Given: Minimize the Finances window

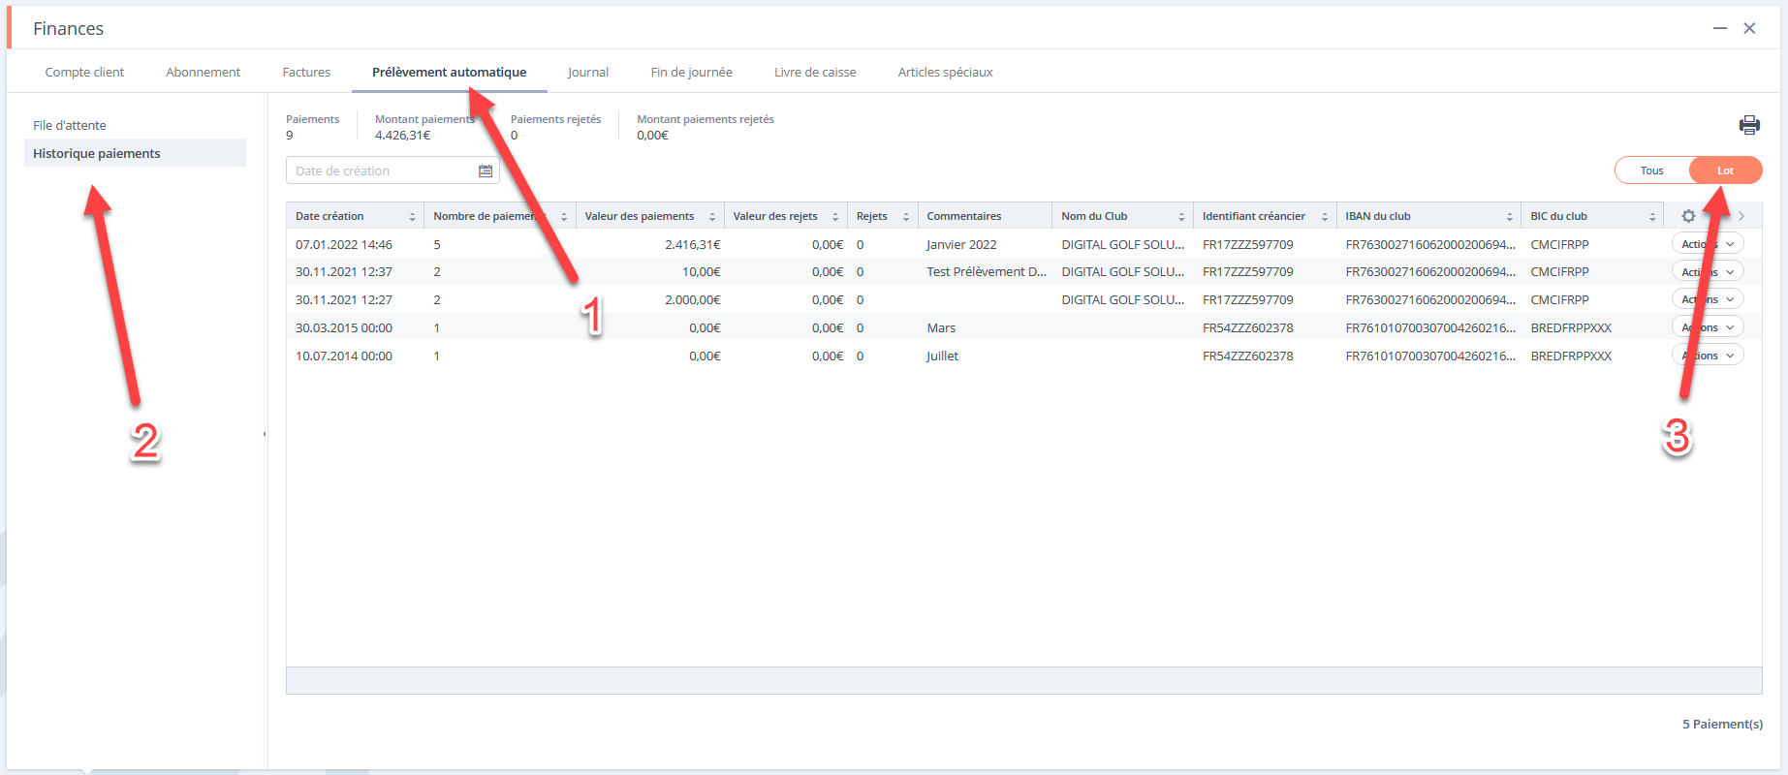Looking at the screenshot, I should (1720, 28).
